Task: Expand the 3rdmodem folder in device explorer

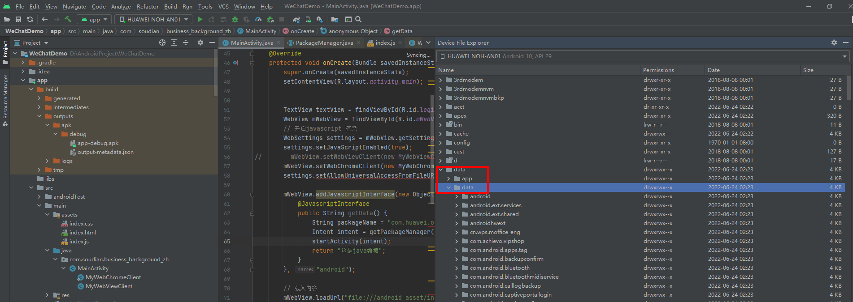Action: 440,80
